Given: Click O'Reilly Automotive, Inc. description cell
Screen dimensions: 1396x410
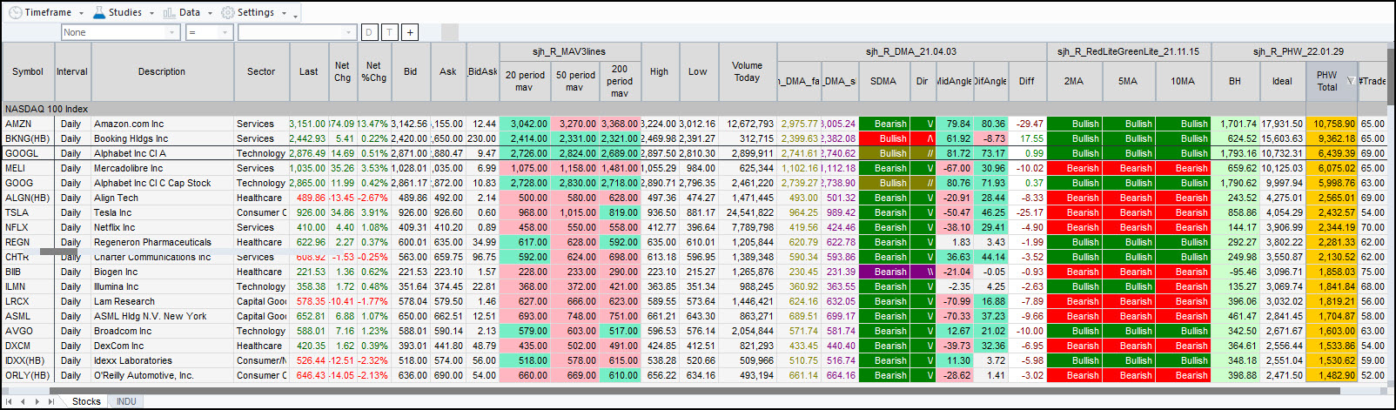Looking at the screenshot, I should point(162,375).
